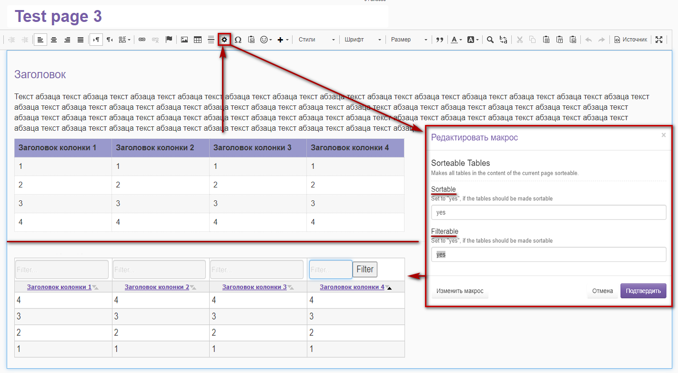Maximize the editor fullscreen
The height and width of the screenshot is (373, 678).
click(x=659, y=40)
